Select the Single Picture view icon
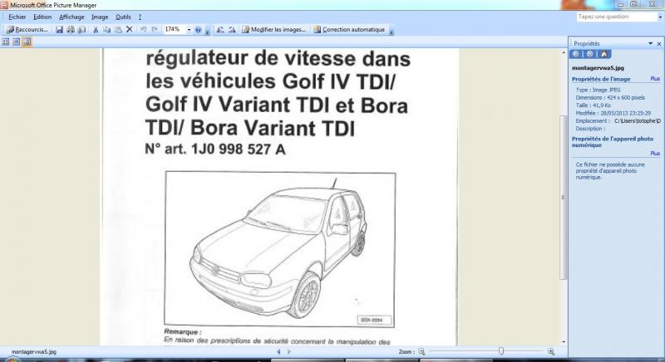Viewport: 665px width, 362px height. [x=27, y=42]
